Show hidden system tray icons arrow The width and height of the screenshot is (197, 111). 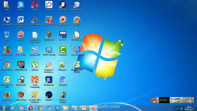[x=178, y=108]
